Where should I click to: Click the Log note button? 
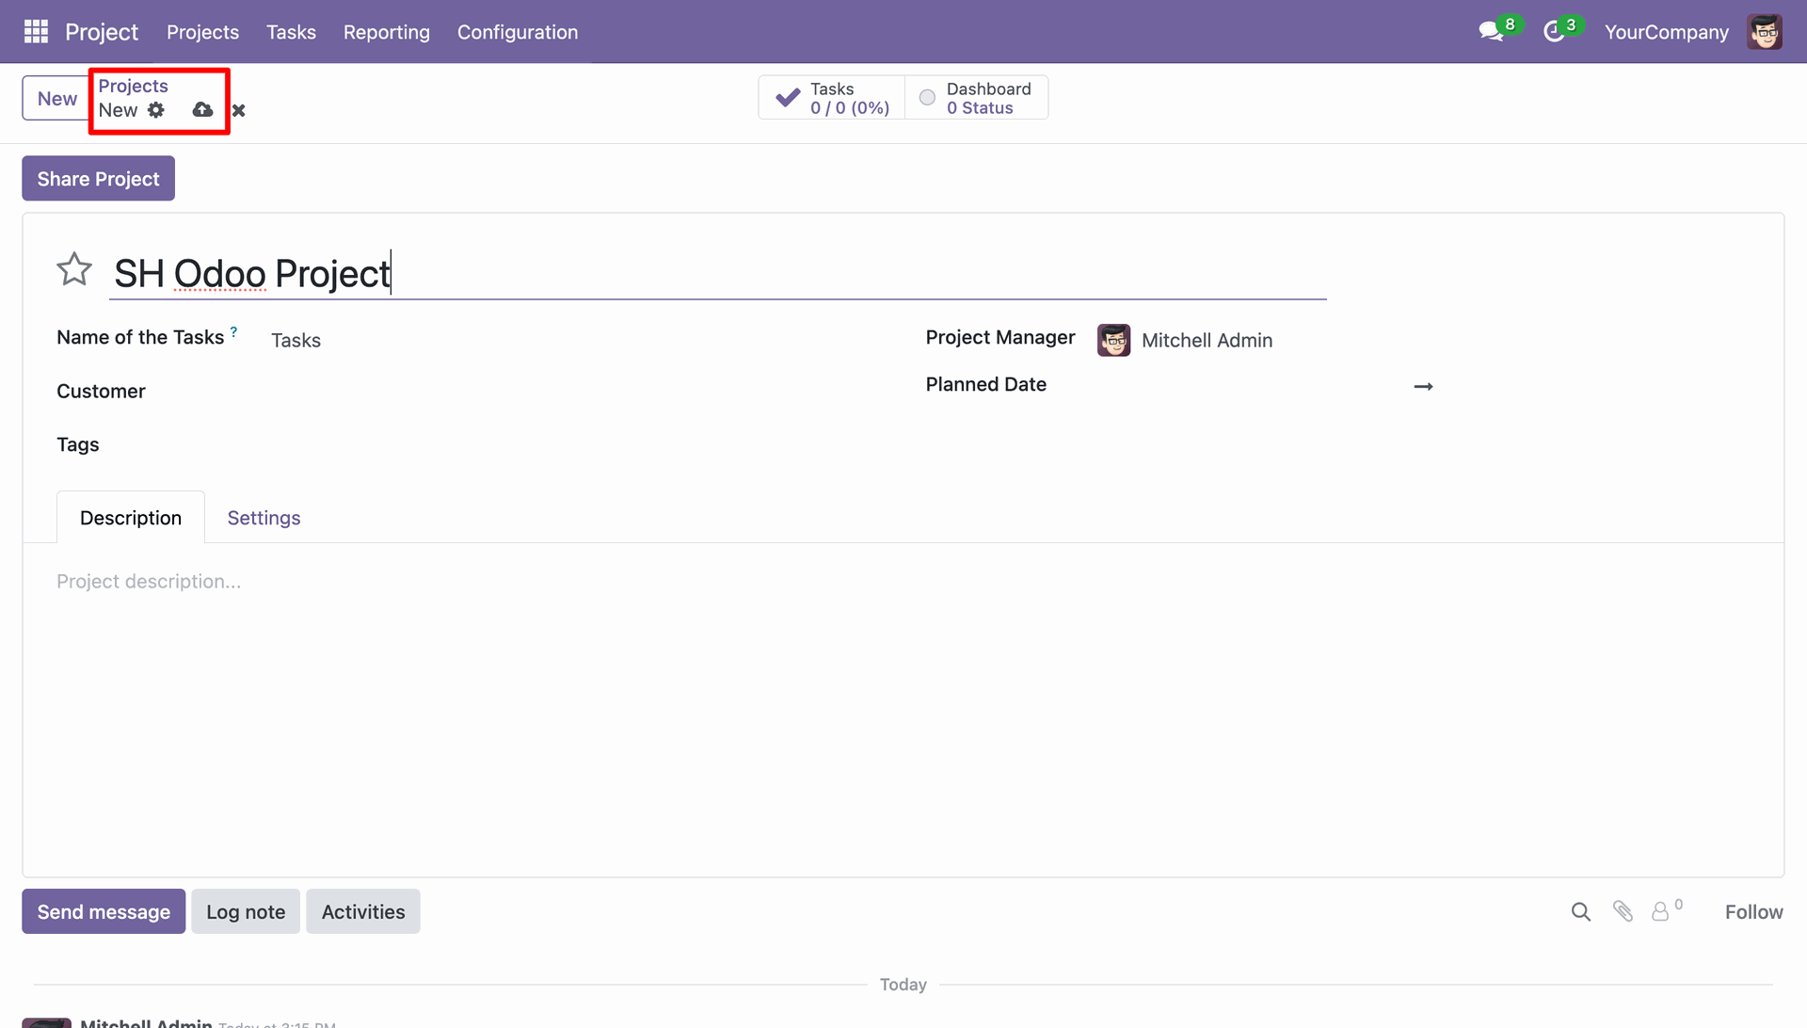(246, 911)
